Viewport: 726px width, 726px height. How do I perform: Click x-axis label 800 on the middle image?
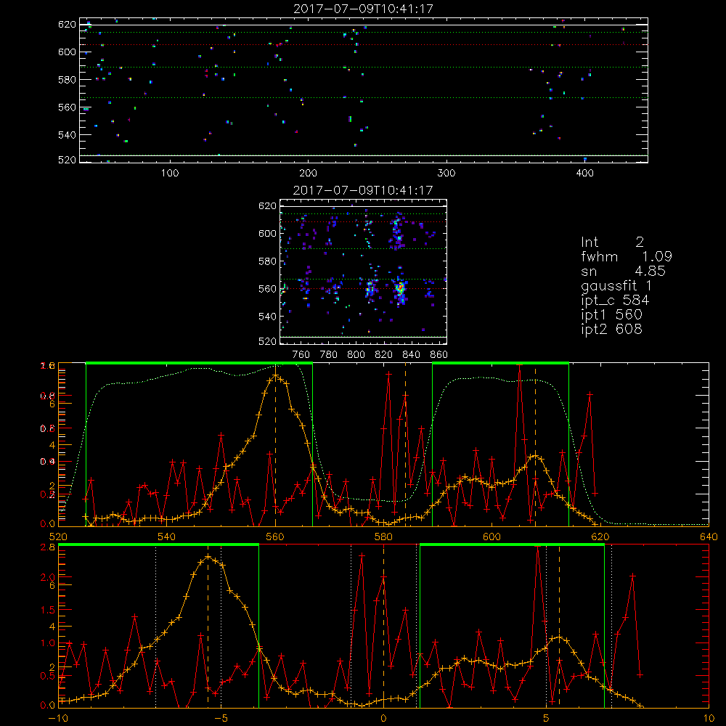tap(356, 355)
